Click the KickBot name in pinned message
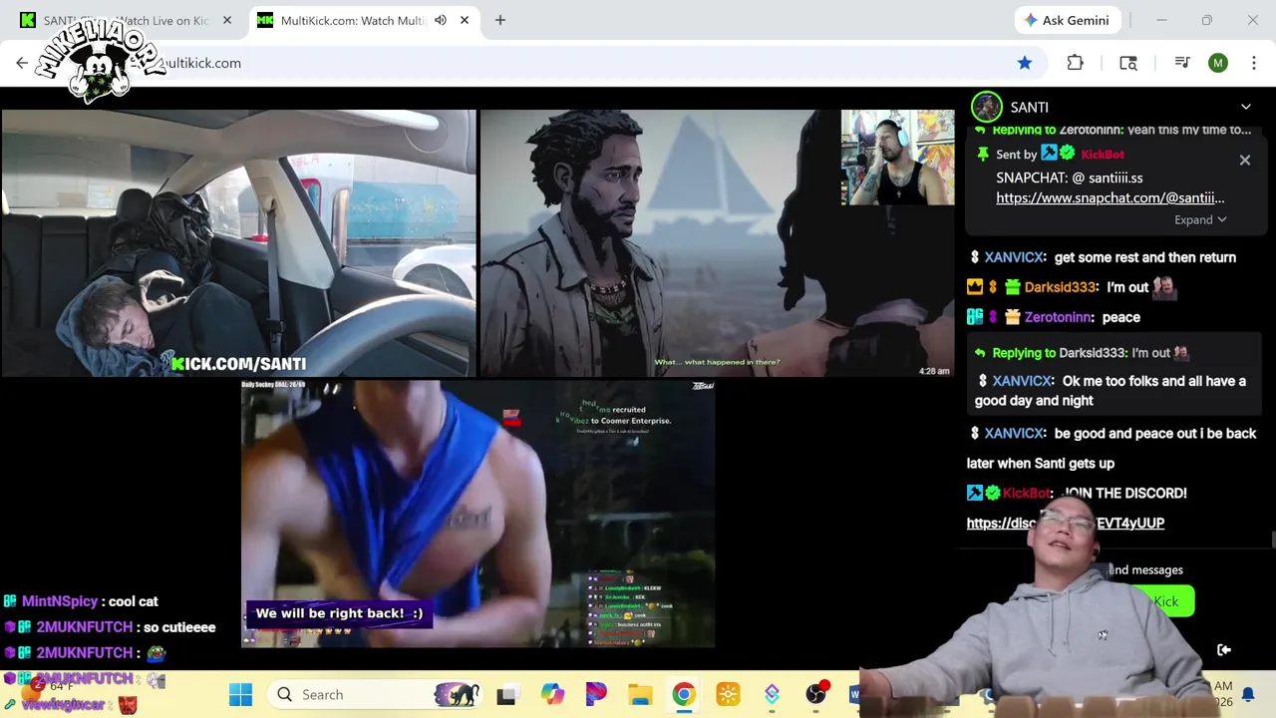The height and width of the screenshot is (718, 1276). 1103,155
